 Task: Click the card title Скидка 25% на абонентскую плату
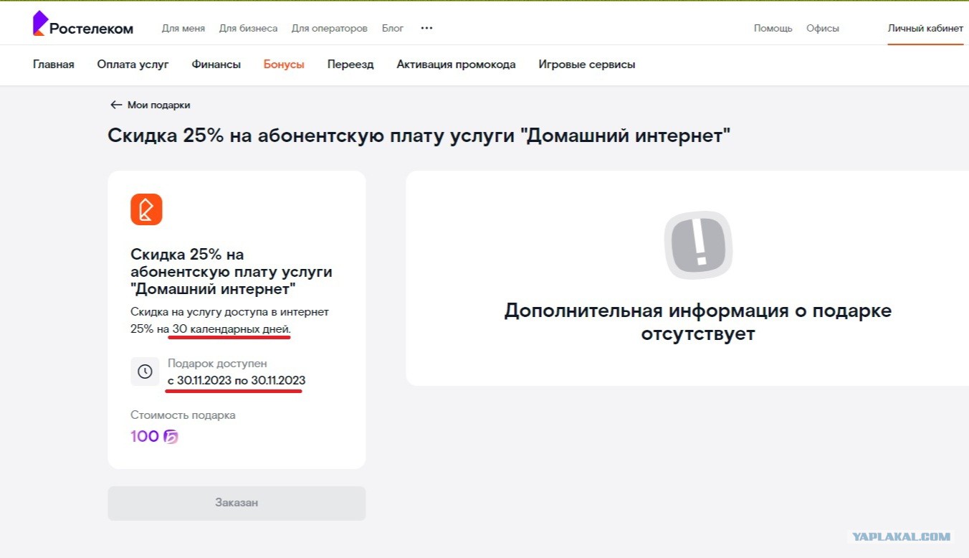click(231, 273)
